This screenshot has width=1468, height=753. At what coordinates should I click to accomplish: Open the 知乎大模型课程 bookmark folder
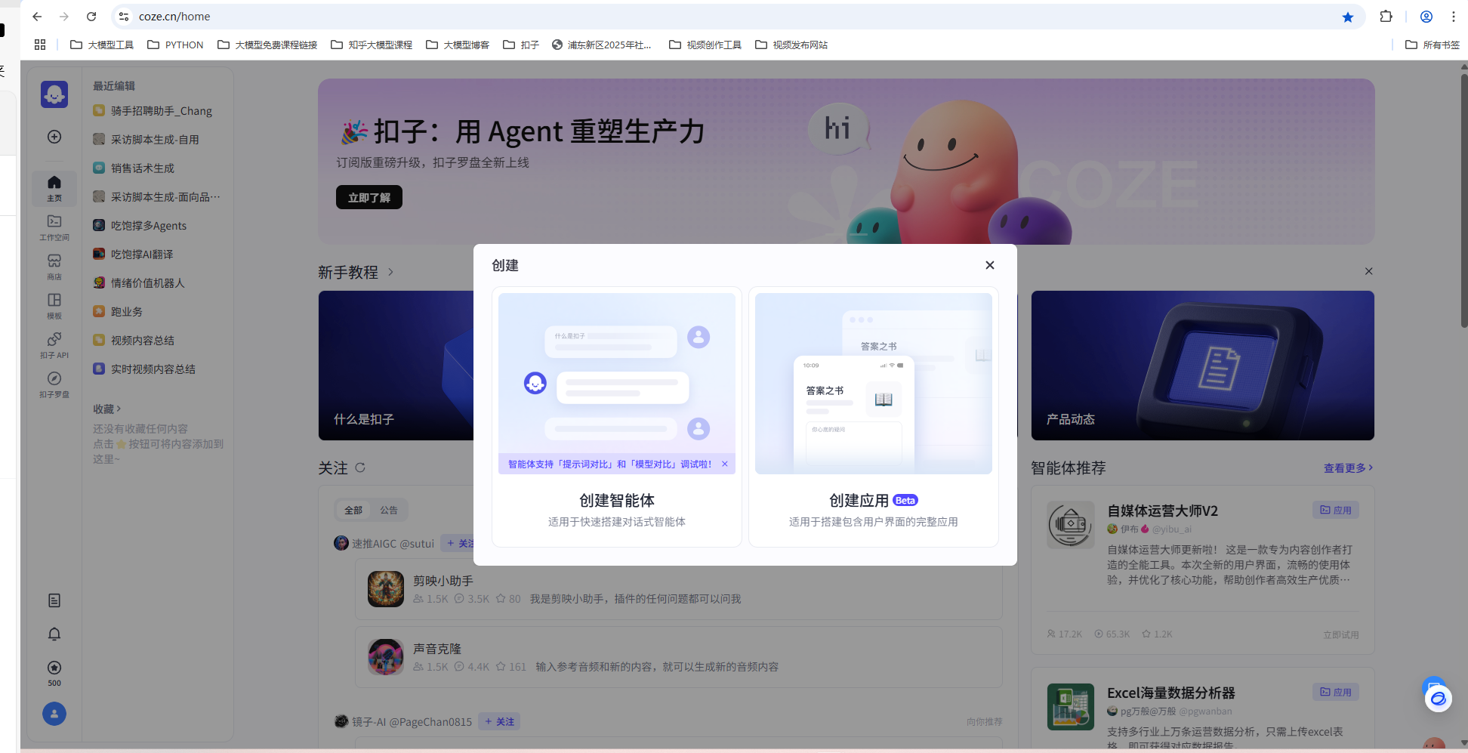tap(372, 45)
